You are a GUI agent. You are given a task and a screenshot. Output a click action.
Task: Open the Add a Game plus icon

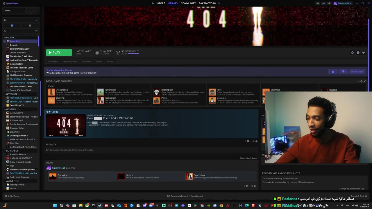(x=5, y=196)
